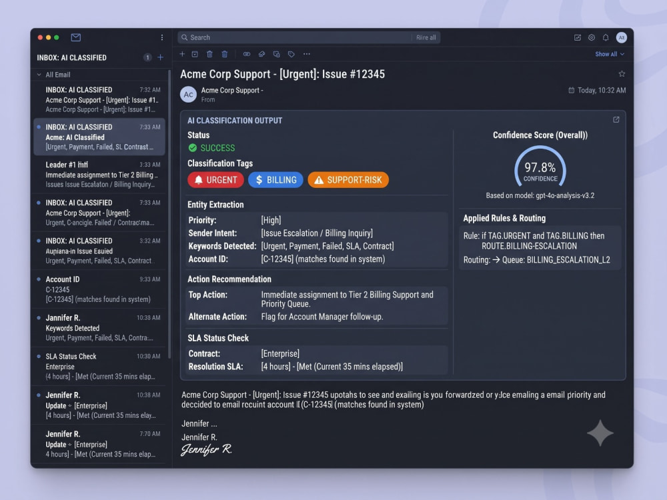This screenshot has width=667, height=500.
Task: Click the button at search field's right end
Action: (426, 37)
